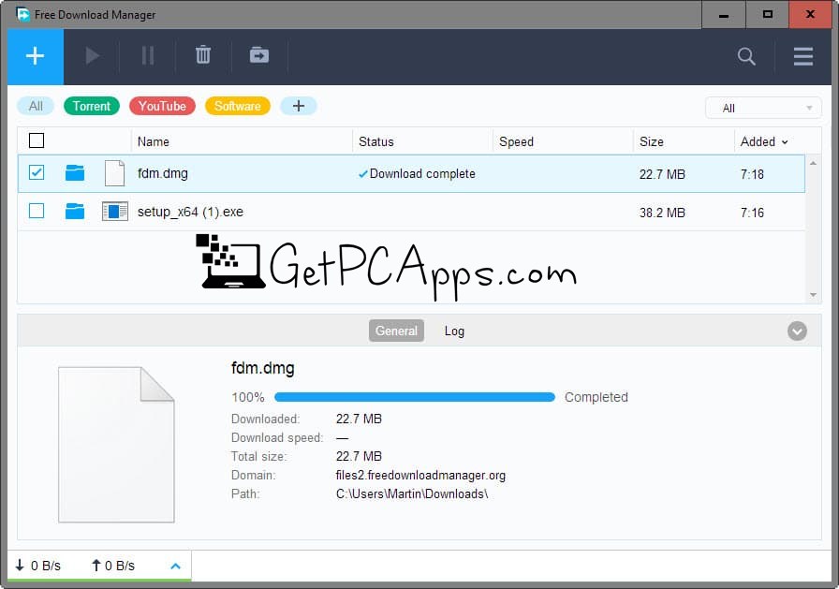Image resolution: width=839 pixels, height=589 pixels.
Task: Click the files2.freedownloadmanager.org domain value
Action: click(x=420, y=475)
